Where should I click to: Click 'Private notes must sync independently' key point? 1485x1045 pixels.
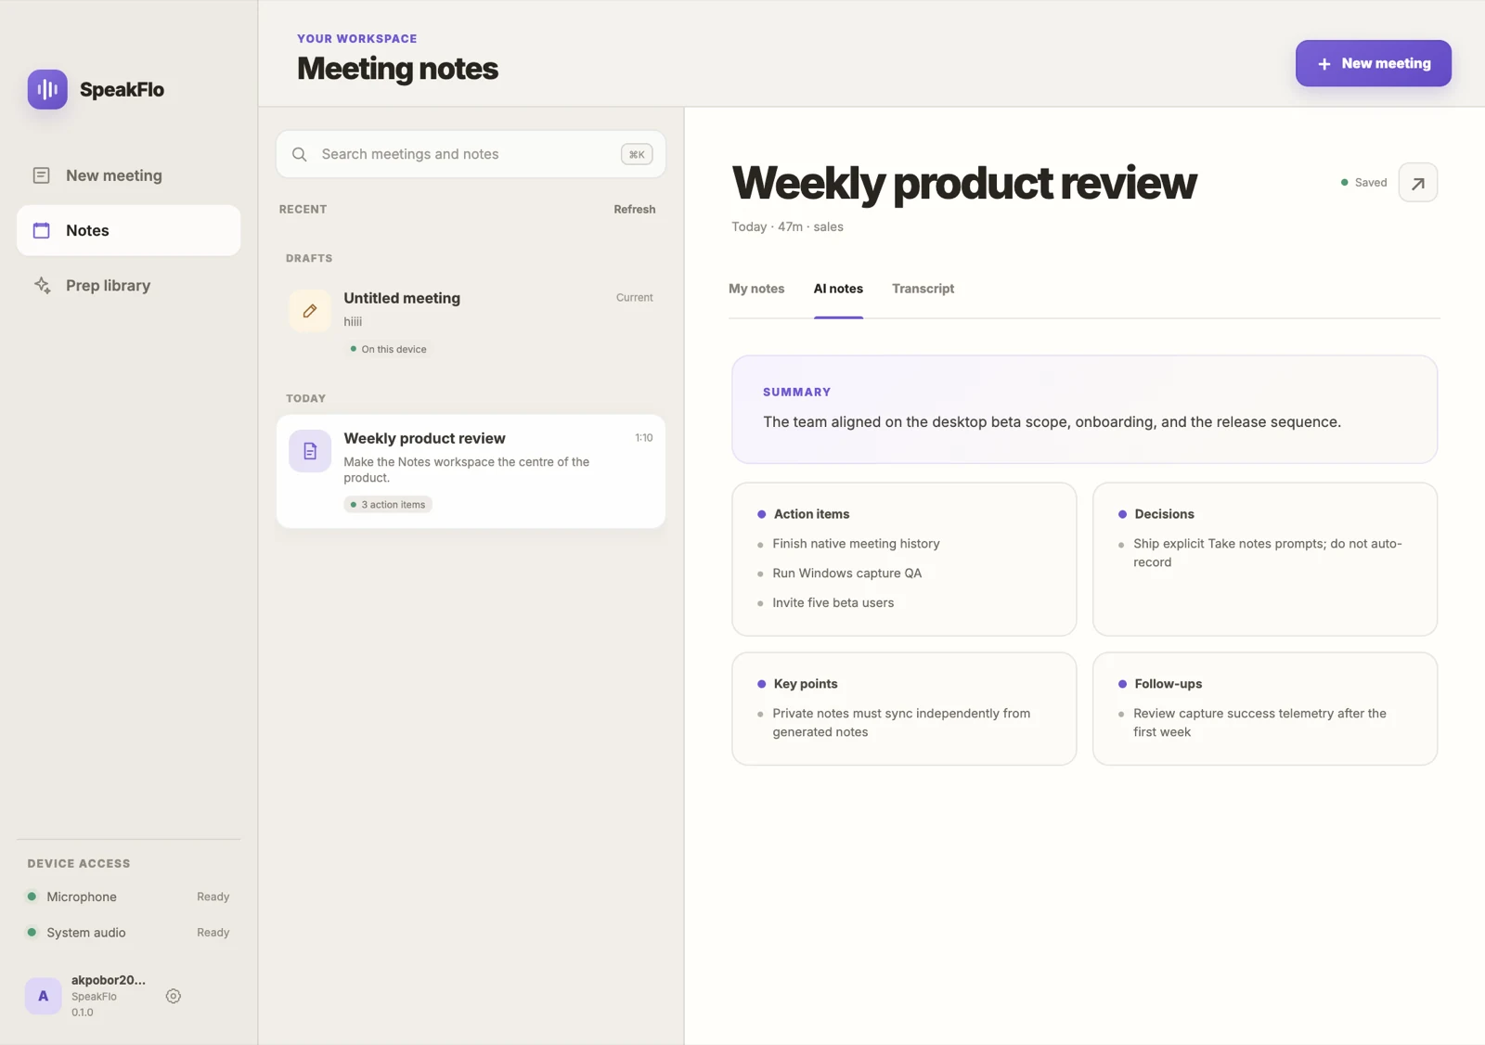coord(900,723)
